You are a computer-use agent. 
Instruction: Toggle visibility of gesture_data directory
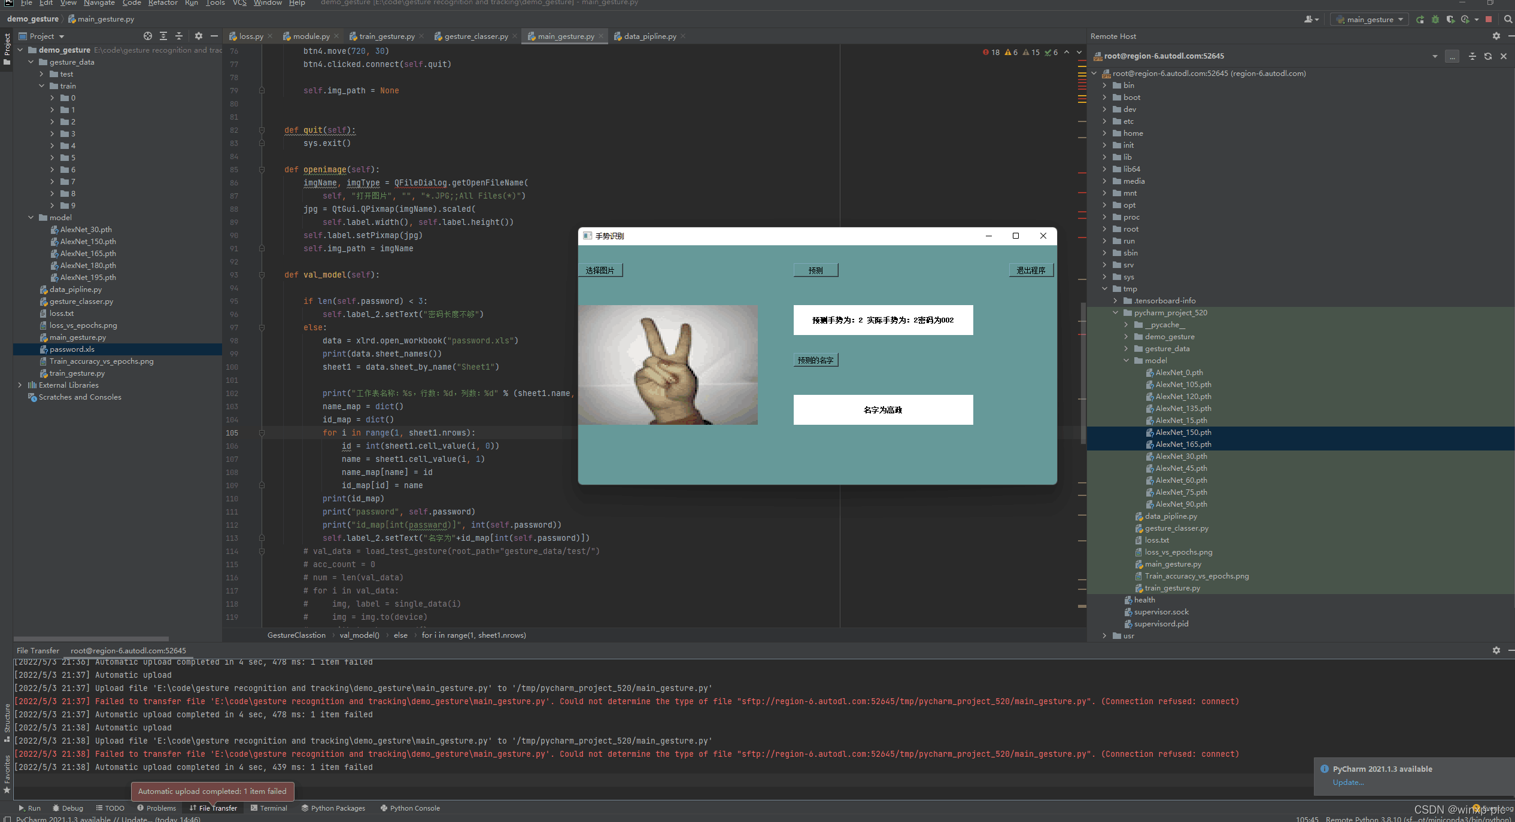[x=31, y=62]
